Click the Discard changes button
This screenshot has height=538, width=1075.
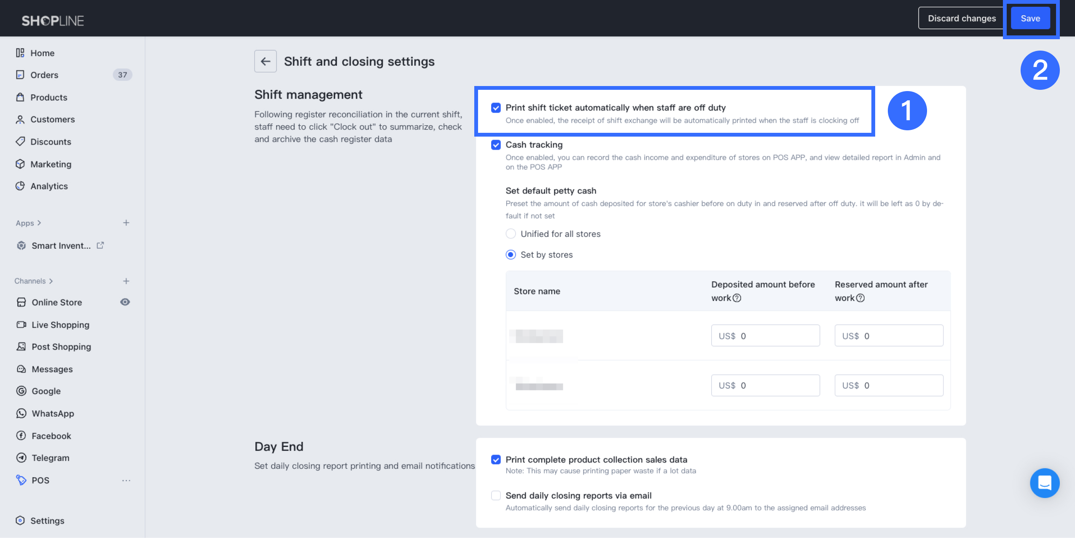click(962, 19)
